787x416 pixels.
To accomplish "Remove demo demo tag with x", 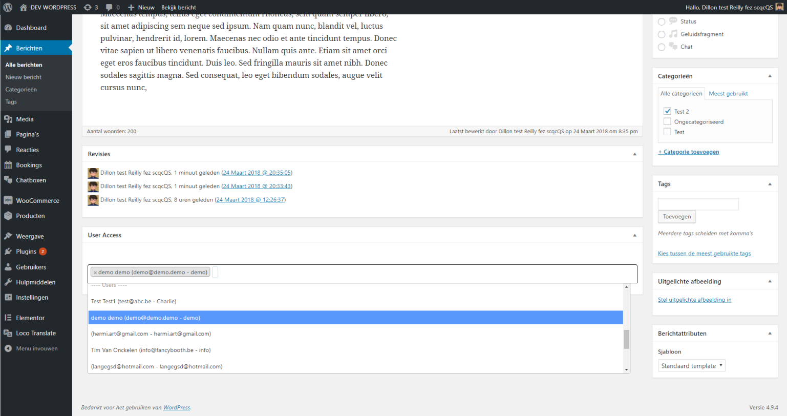I will click(x=95, y=273).
